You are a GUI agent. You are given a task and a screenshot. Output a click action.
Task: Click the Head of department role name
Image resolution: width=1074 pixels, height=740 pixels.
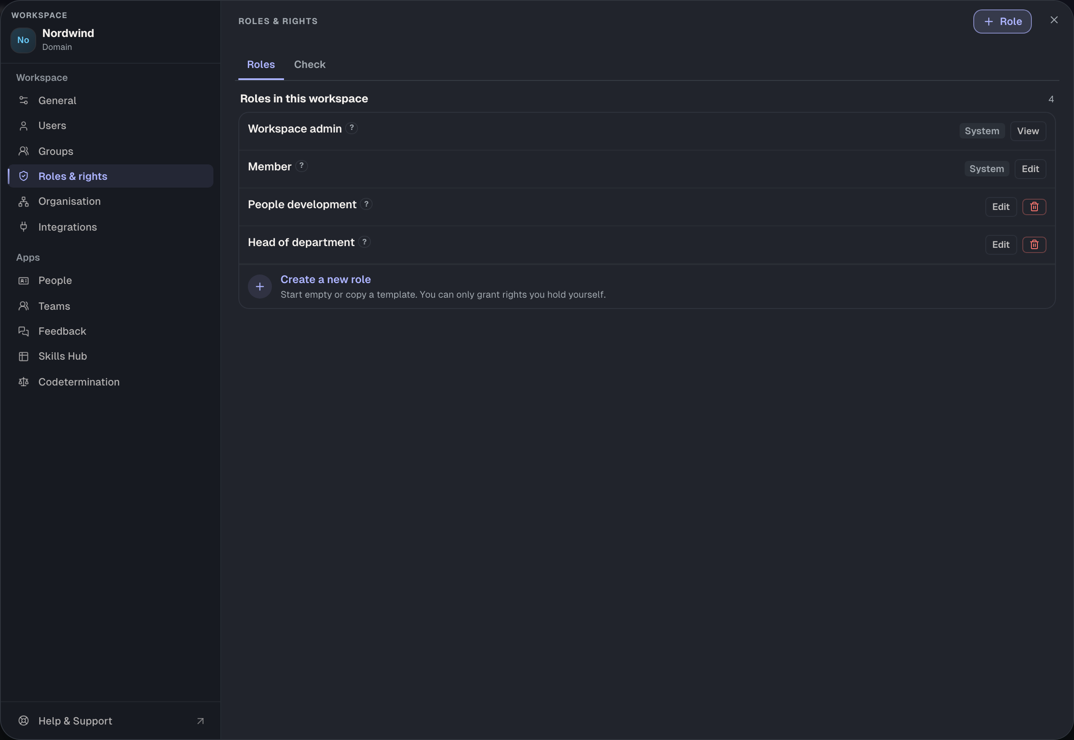[x=302, y=242]
